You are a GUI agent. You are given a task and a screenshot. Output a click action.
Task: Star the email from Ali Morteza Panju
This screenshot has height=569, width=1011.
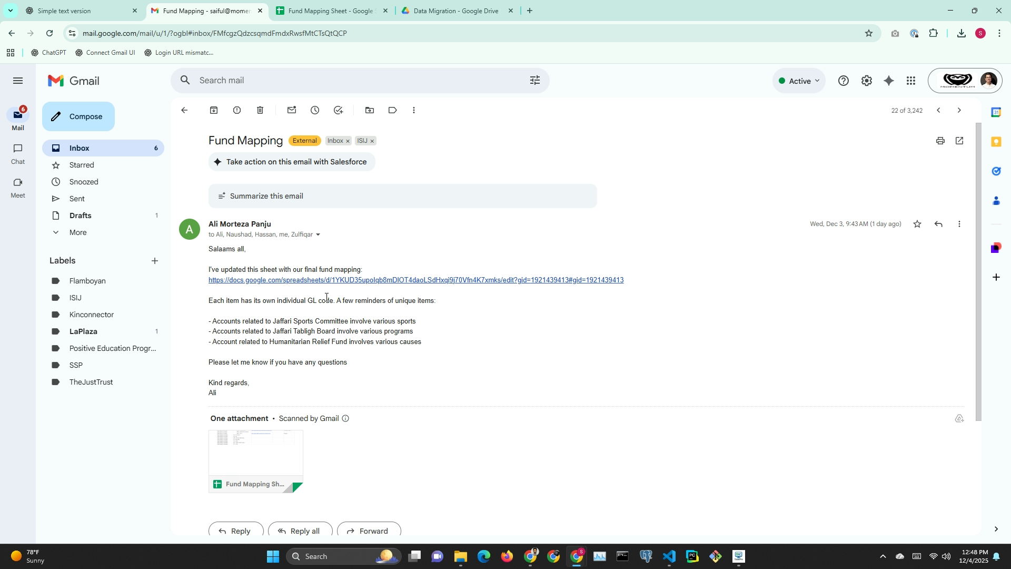[x=917, y=224]
